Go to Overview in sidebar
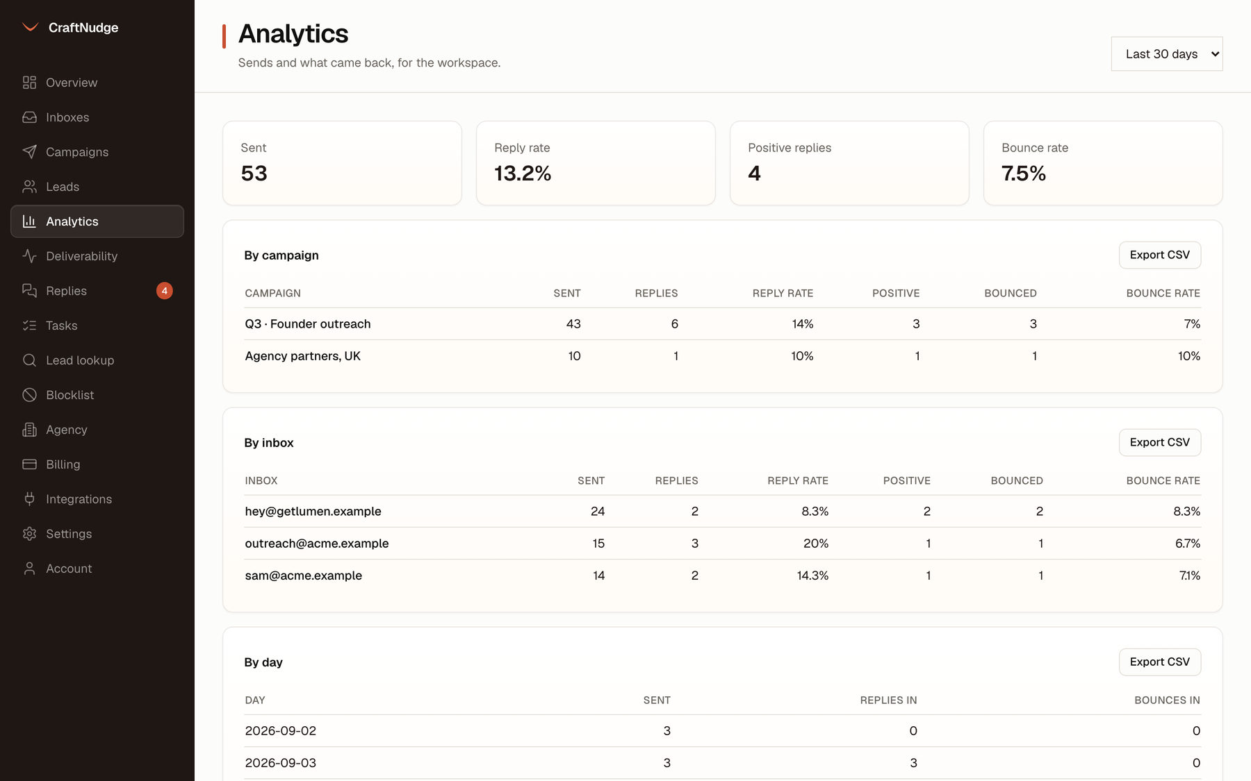This screenshot has width=1251, height=781. pyautogui.click(x=97, y=83)
